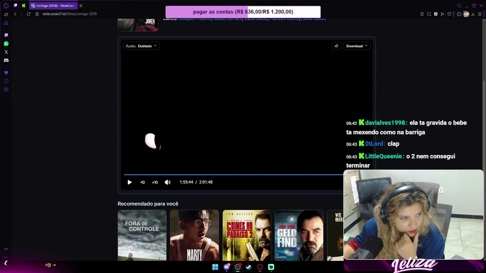The image size is (486, 273).
Task: Click the share arrow button on player
Action: tap(336, 46)
